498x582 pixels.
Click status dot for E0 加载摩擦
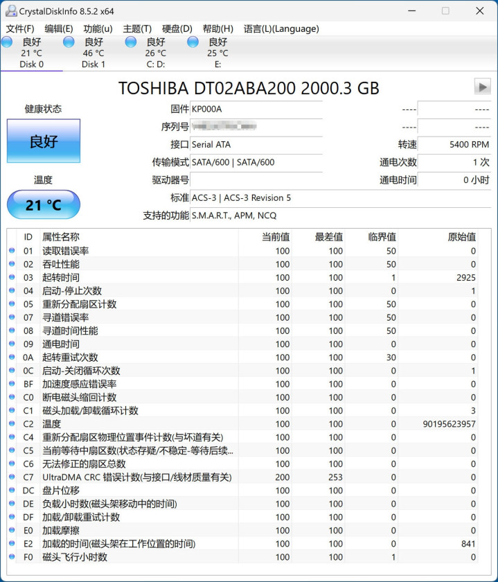12,530
